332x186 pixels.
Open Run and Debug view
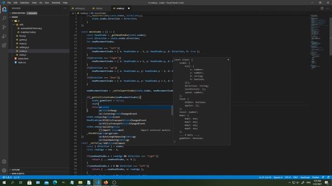(4, 36)
